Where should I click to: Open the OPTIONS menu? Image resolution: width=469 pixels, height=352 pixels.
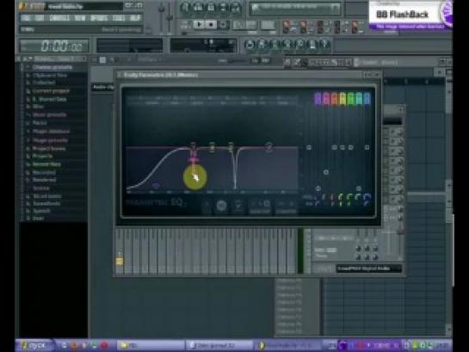(99, 18)
